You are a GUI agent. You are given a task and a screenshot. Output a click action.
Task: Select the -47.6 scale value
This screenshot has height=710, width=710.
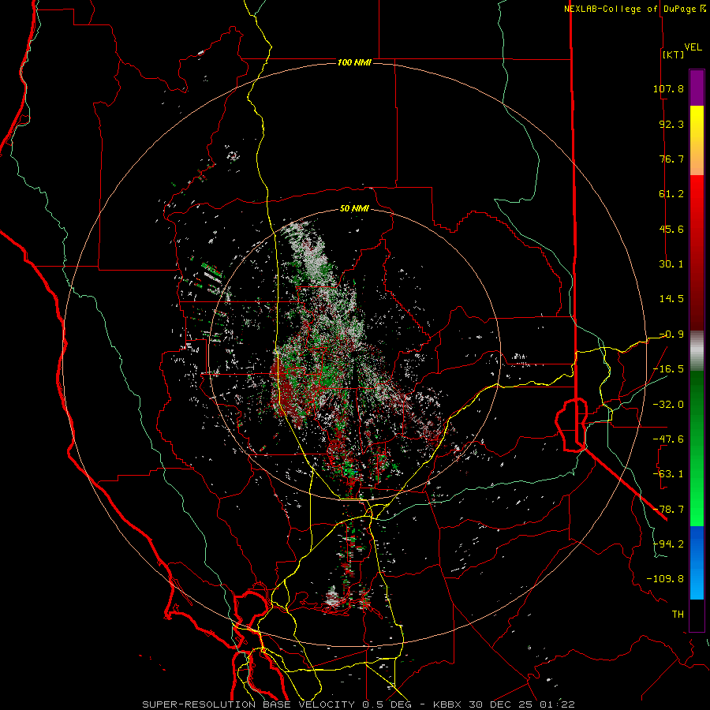pyautogui.click(x=668, y=439)
